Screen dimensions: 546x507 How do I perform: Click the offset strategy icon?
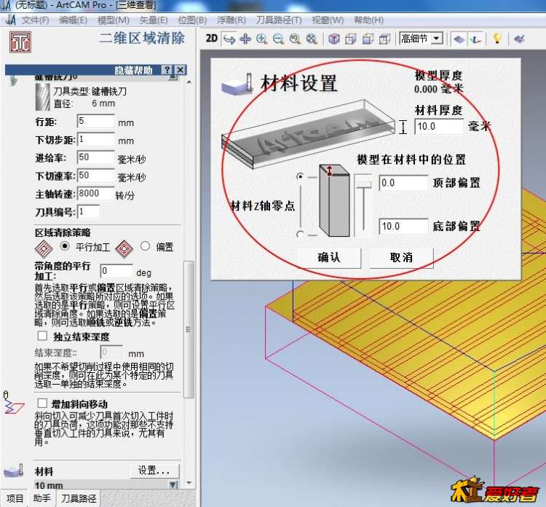tap(124, 248)
